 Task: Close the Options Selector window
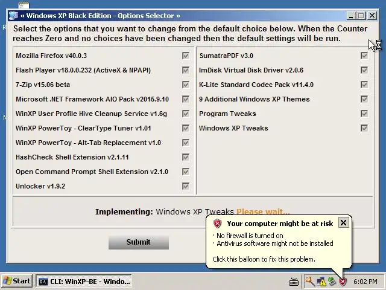372,16
